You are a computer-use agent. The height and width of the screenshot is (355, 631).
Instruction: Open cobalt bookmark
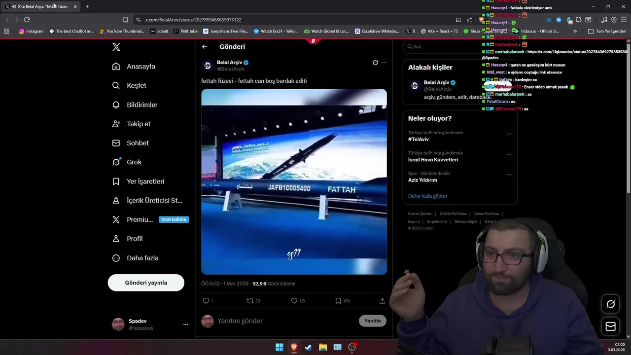159,31
